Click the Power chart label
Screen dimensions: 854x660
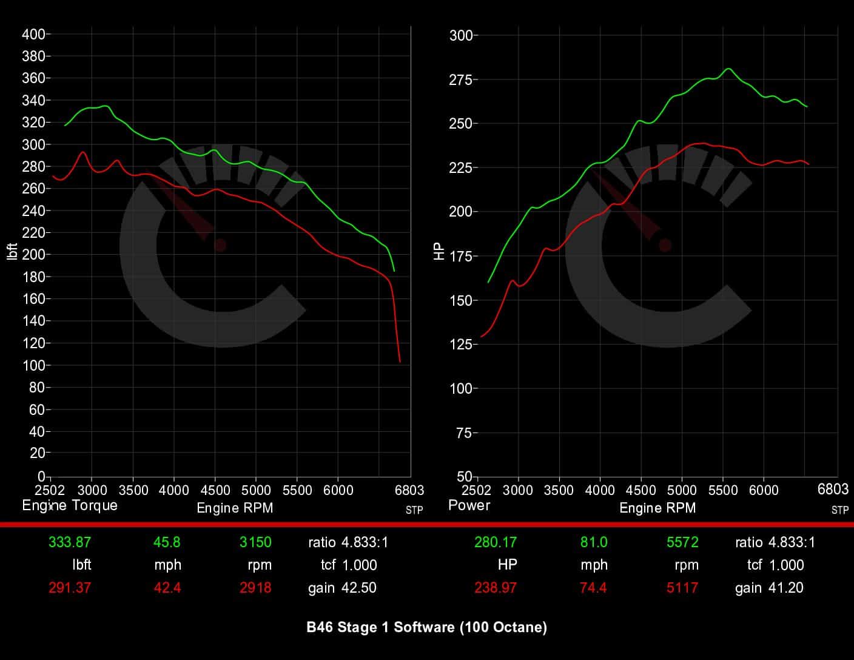pos(469,505)
